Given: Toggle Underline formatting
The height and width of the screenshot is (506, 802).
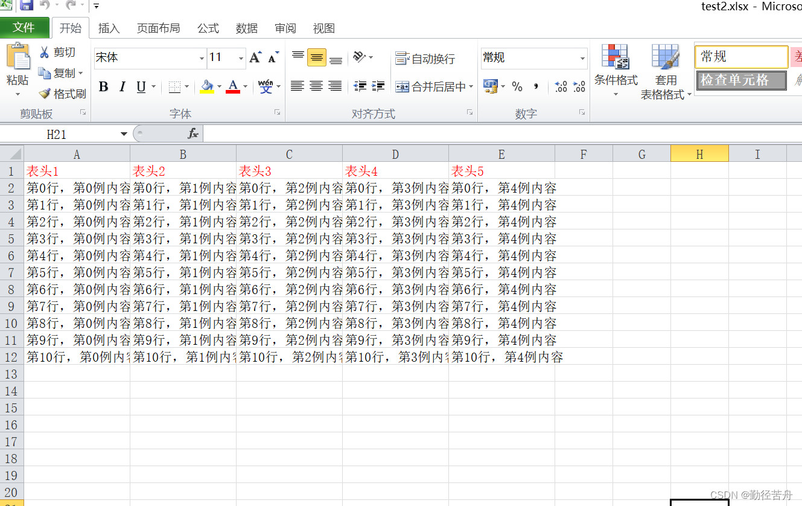Looking at the screenshot, I should tap(141, 87).
